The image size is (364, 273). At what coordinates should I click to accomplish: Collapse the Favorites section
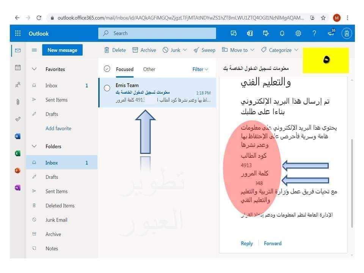tap(34, 69)
